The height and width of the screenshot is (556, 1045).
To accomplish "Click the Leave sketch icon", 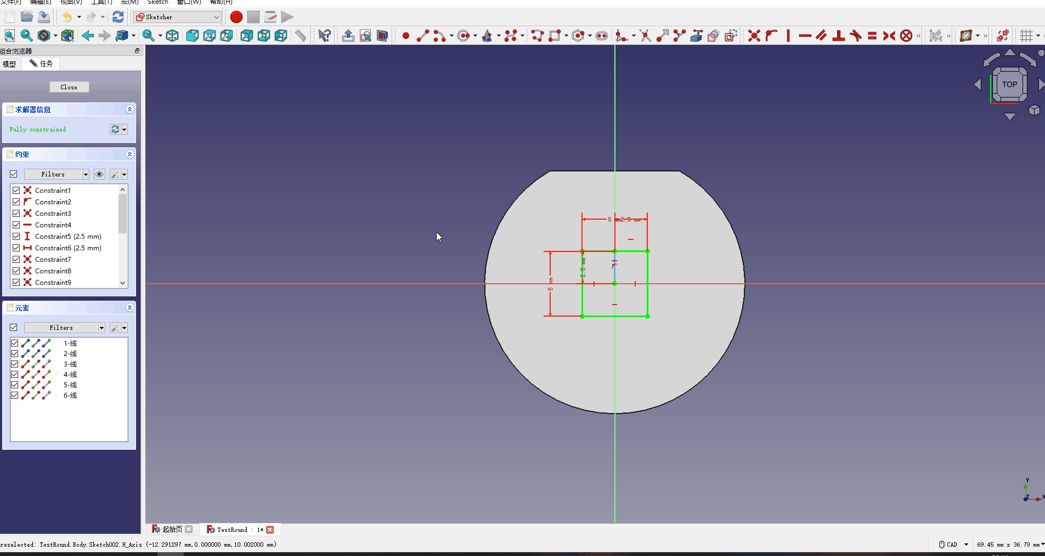I will coord(348,36).
